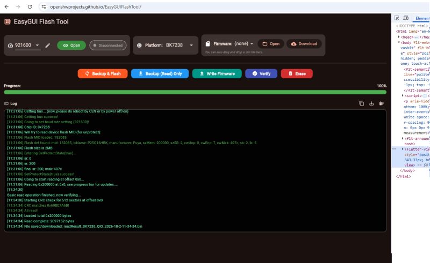The height and width of the screenshot is (263, 430).
Task: Click the 'Loaded total 0x200000 bytes' log line
Action: click(39, 216)
